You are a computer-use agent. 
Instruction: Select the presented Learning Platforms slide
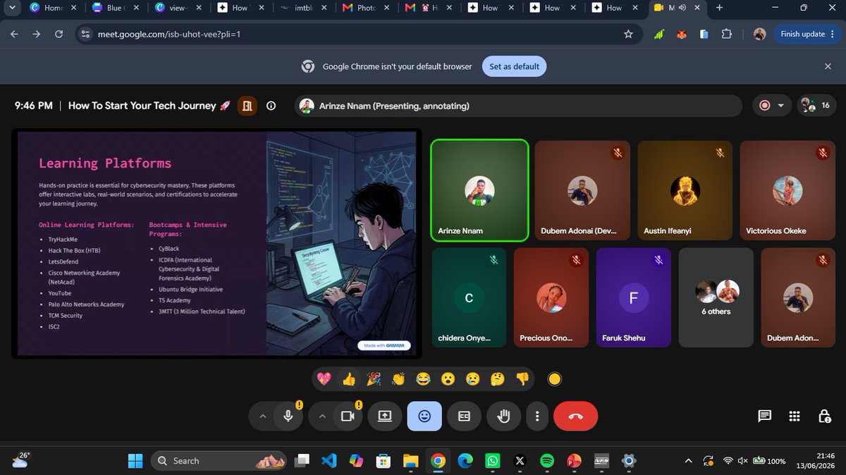pos(216,243)
